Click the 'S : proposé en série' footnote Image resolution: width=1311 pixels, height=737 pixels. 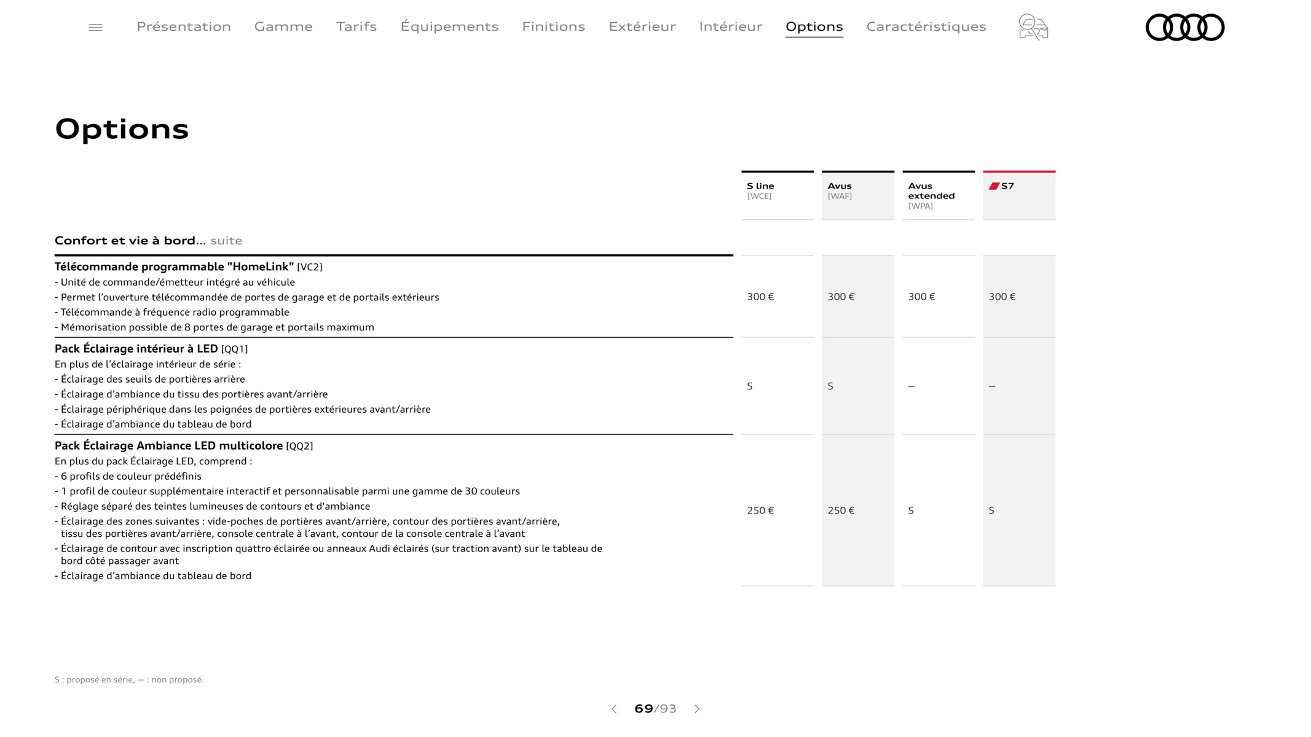pos(129,679)
